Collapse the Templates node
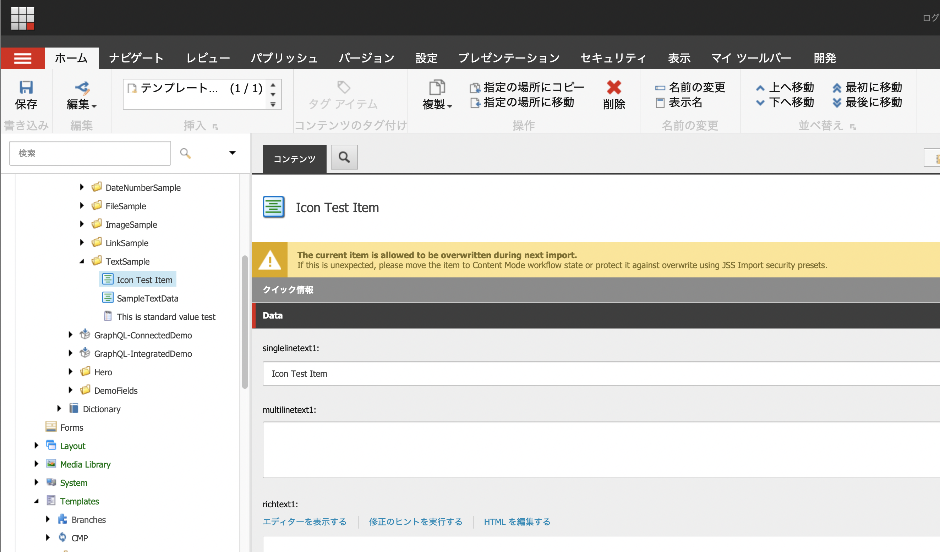Viewport: 940px width, 552px height. coord(36,501)
